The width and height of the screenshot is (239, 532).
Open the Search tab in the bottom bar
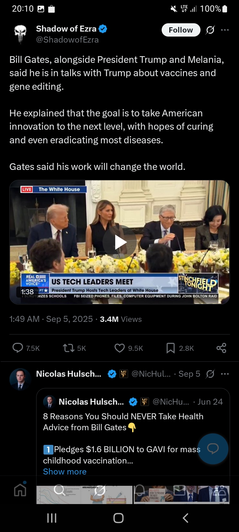(60, 489)
